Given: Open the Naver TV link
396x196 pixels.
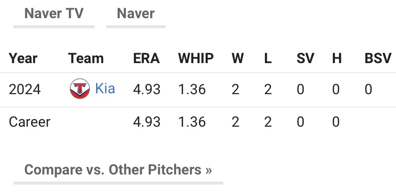Looking at the screenshot, I should pos(54,13).
